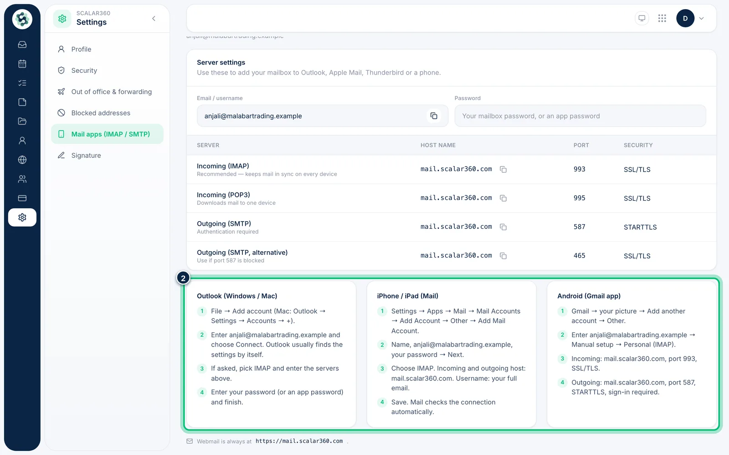Click the Scalar360 logo

tap(22, 19)
